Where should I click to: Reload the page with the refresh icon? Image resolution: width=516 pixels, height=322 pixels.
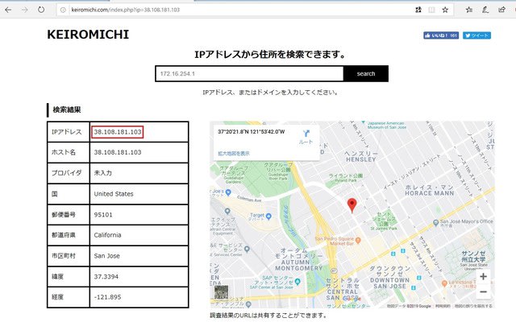point(41,10)
